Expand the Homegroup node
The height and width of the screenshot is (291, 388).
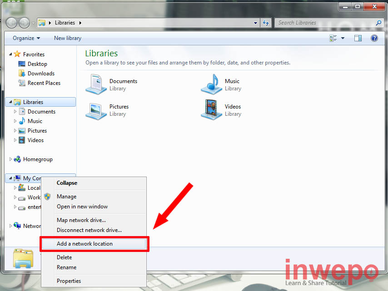10,159
